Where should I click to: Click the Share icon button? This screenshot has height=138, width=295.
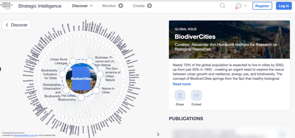point(180,95)
